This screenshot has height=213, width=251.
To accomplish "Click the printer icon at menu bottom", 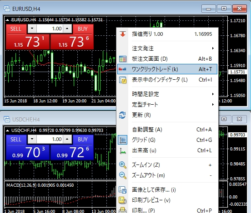I will coord(123,210).
